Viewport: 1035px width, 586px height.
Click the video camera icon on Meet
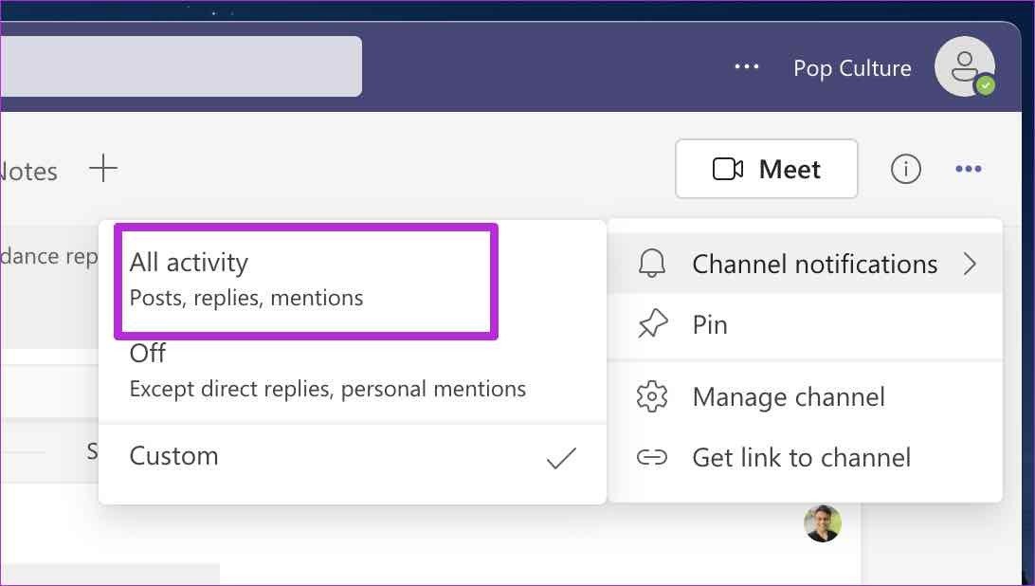tap(727, 169)
